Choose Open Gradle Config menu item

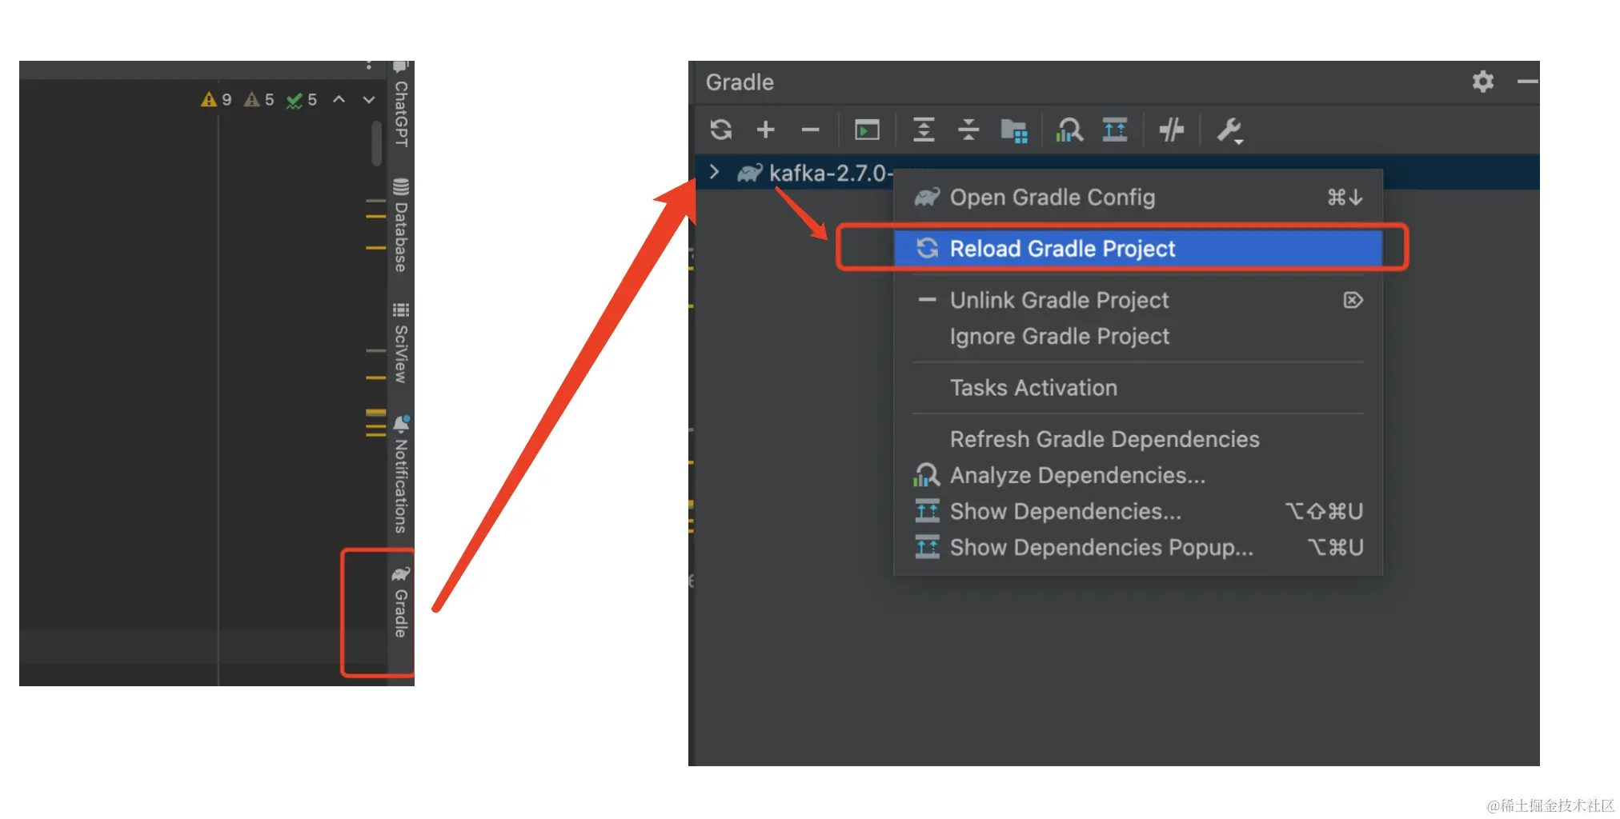(x=1137, y=198)
